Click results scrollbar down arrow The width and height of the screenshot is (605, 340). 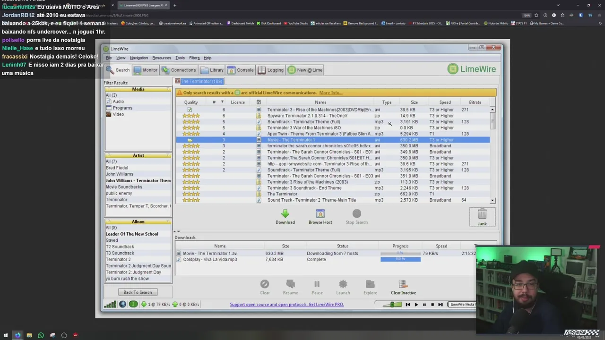(493, 200)
